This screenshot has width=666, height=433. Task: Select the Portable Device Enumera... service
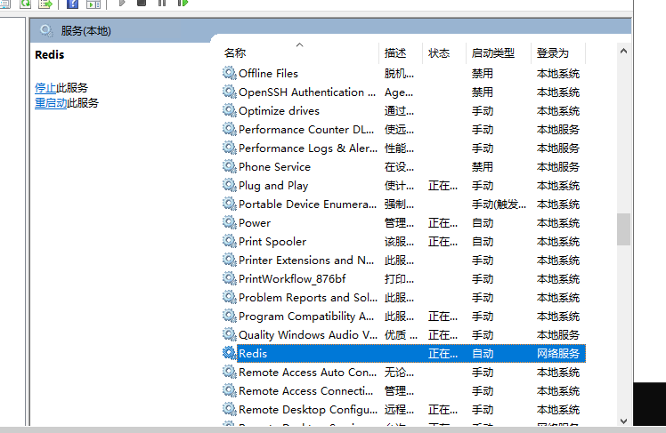(x=307, y=204)
